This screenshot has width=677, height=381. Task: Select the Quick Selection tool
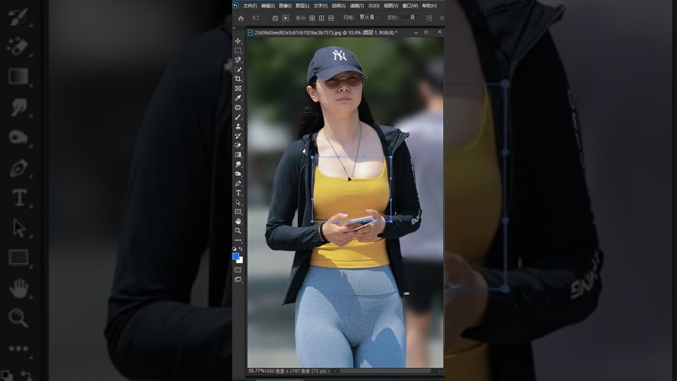click(x=238, y=69)
